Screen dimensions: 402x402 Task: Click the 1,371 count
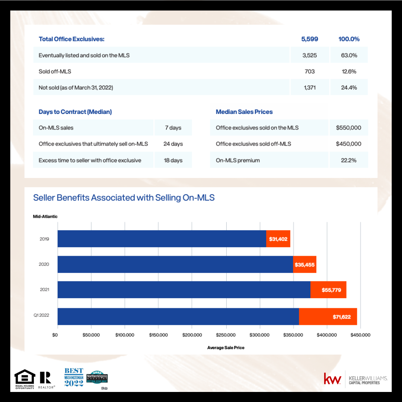pyautogui.click(x=310, y=88)
